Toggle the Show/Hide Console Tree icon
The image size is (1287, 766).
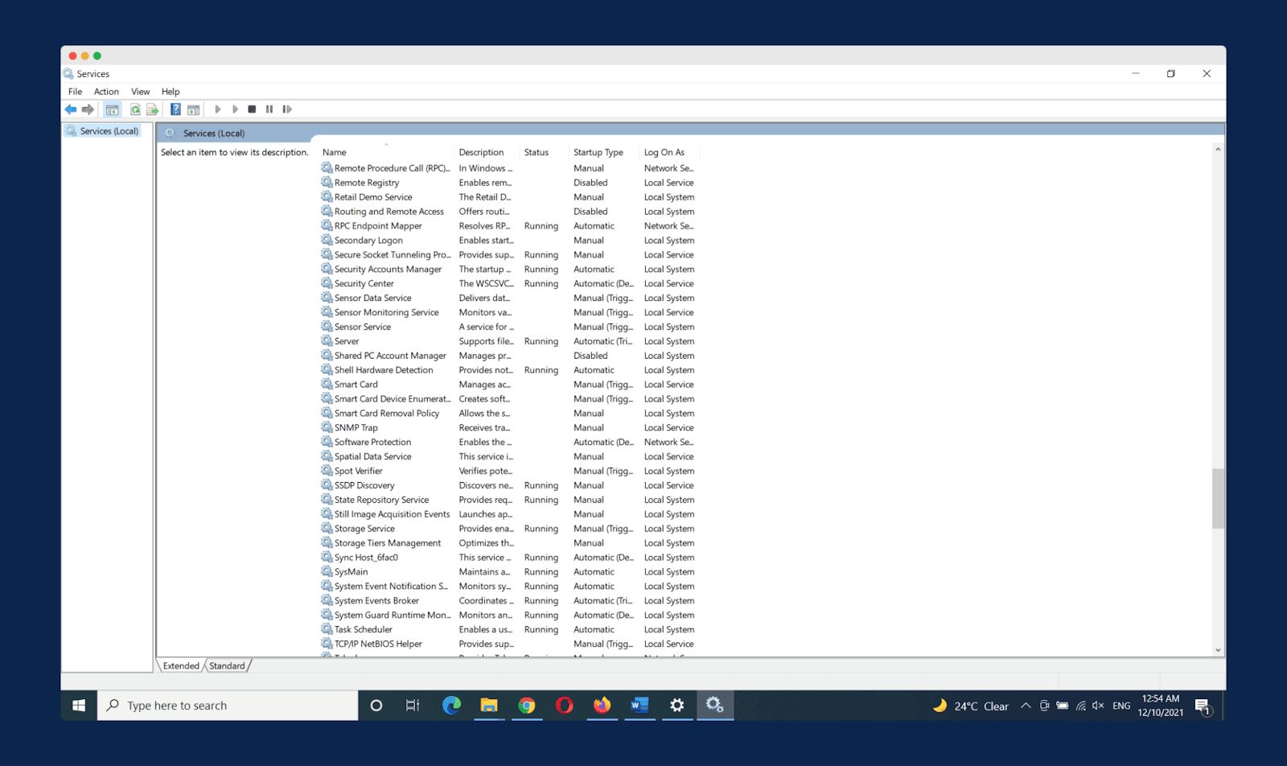coord(112,109)
